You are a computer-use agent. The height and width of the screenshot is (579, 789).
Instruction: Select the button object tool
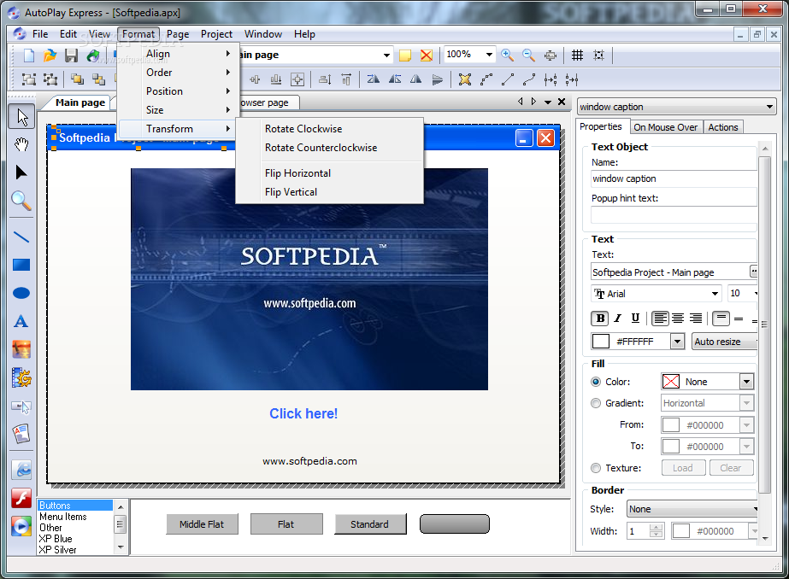21,406
